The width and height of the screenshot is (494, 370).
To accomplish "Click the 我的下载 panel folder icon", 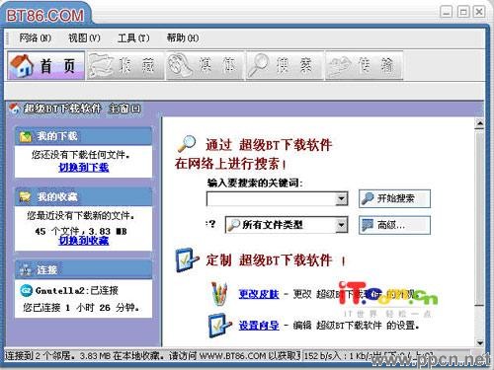I will click(x=26, y=136).
